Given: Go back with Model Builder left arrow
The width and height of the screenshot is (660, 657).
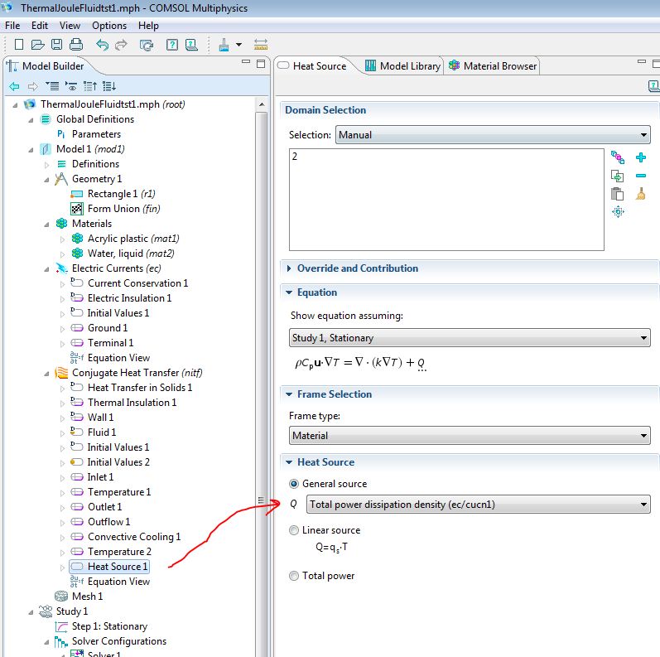Looking at the screenshot, I should point(14,86).
